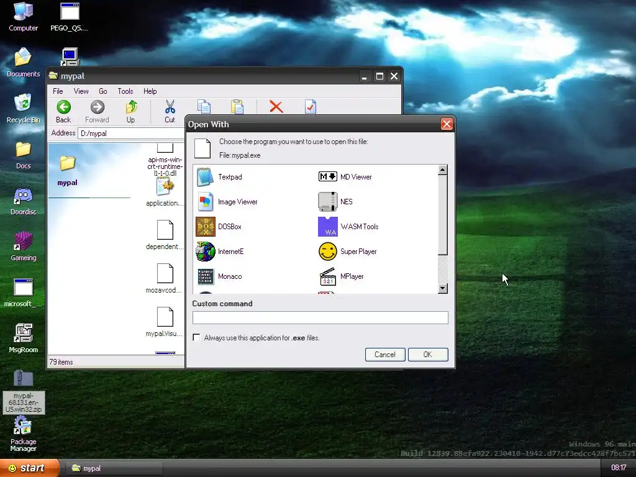636x477 pixels.
Task: Click the program list scrollbar thumb
Action: 442,215
